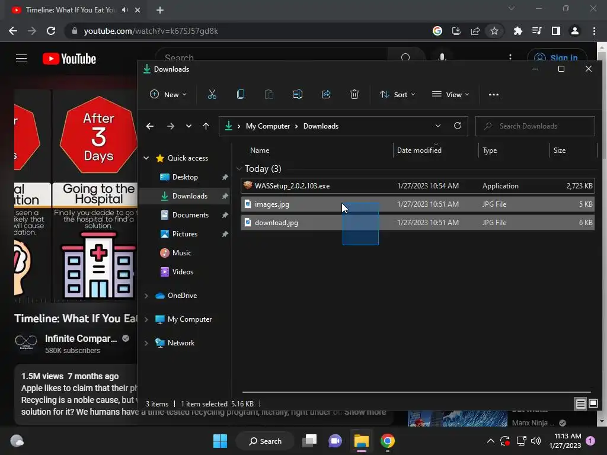Click the Sign in button on YouTube
607x455 pixels.
(557, 57)
